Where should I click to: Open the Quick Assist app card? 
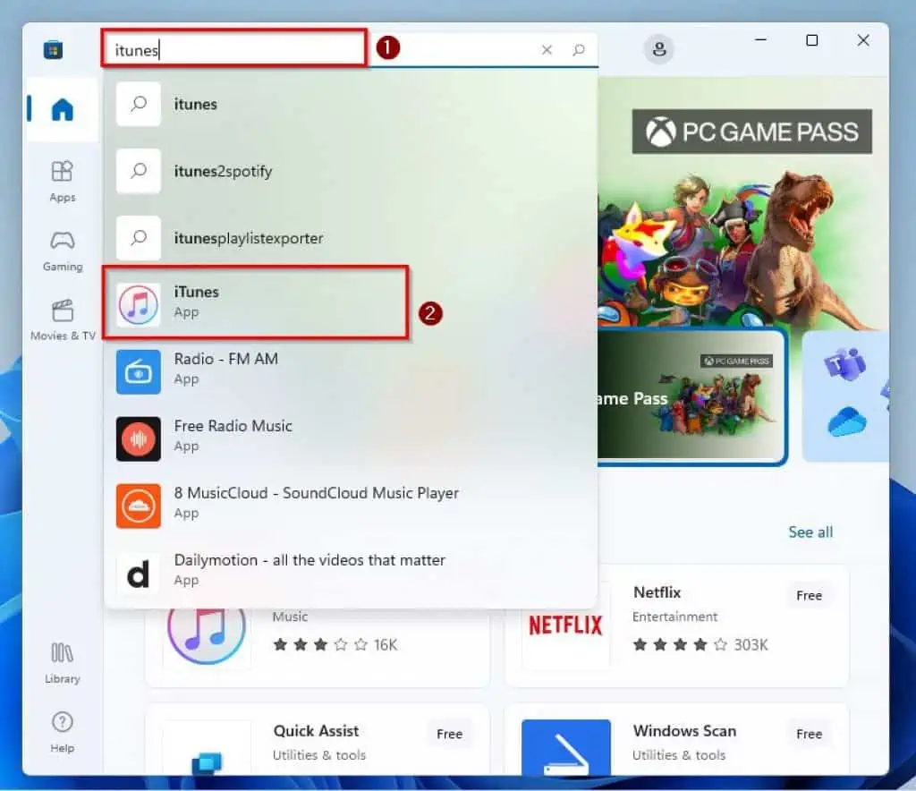[x=318, y=740]
